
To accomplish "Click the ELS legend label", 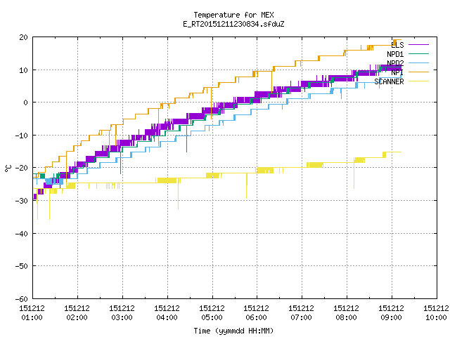I will (x=397, y=45).
